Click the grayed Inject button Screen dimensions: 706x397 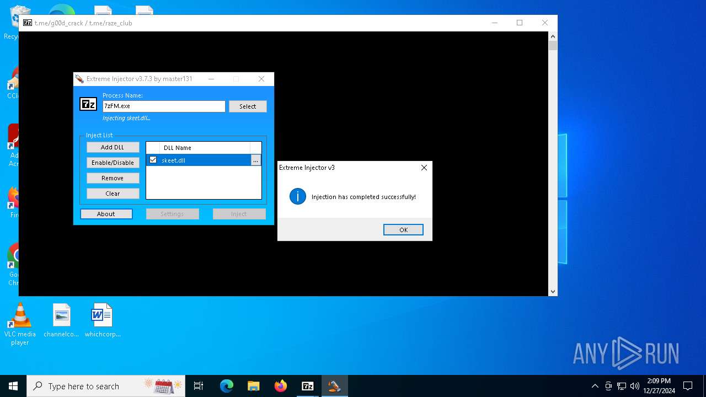coord(239,214)
